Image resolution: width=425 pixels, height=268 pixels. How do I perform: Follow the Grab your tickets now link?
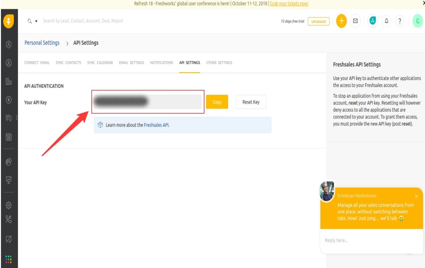tap(289, 4)
